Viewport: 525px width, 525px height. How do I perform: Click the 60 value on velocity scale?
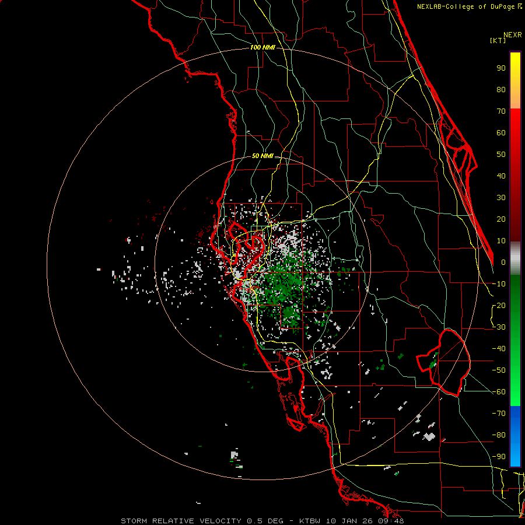coord(501,133)
